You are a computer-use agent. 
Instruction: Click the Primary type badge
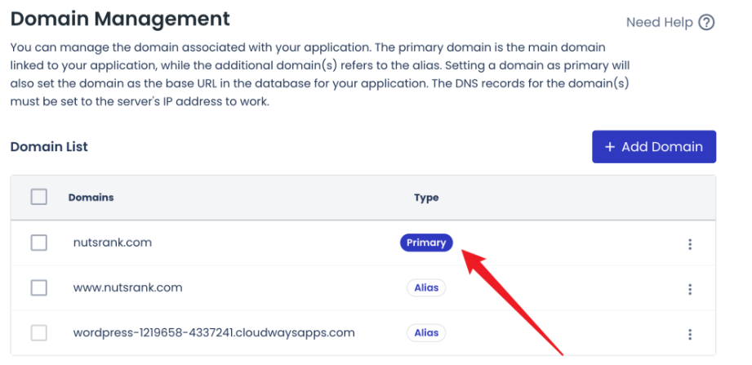tap(426, 243)
